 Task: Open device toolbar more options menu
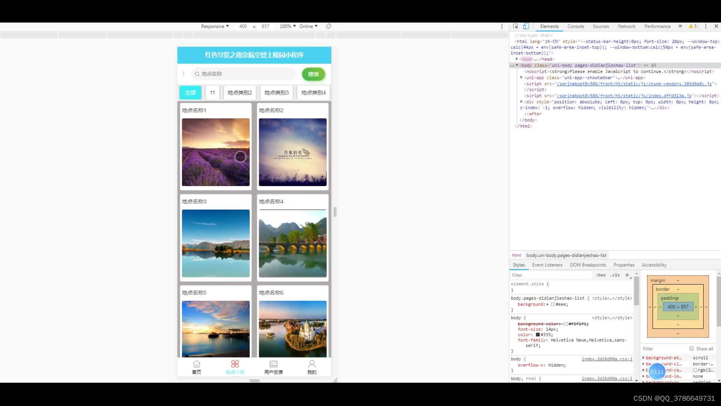pos(502,26)
